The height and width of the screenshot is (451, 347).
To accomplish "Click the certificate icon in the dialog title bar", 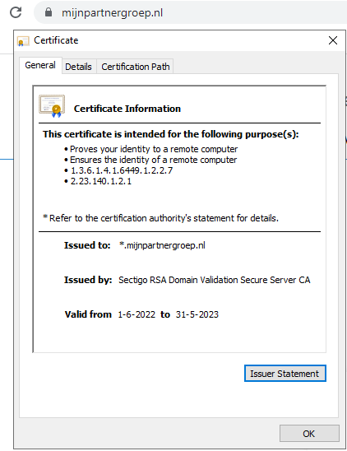I will [23, 41].
